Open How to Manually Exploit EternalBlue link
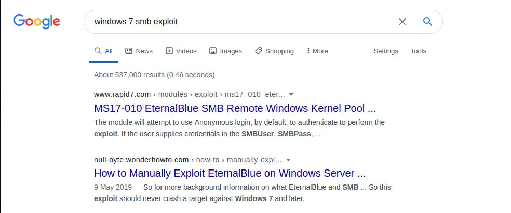Screen dimensions: 511x213 (x=230, y=173)
